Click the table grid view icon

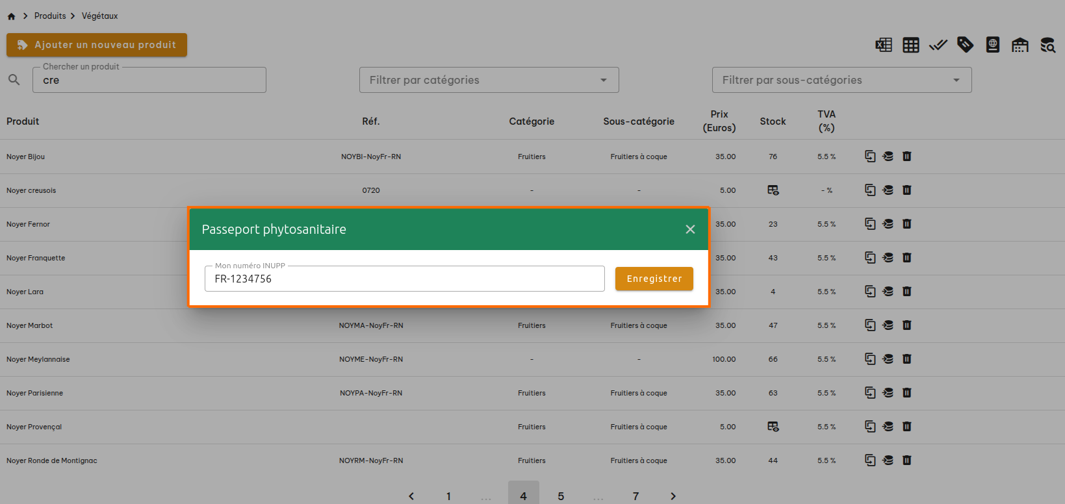911,45
